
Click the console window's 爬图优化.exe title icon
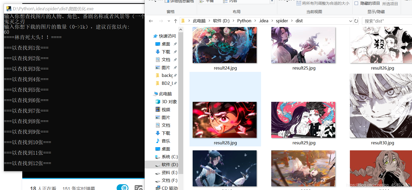coord(9,9)
